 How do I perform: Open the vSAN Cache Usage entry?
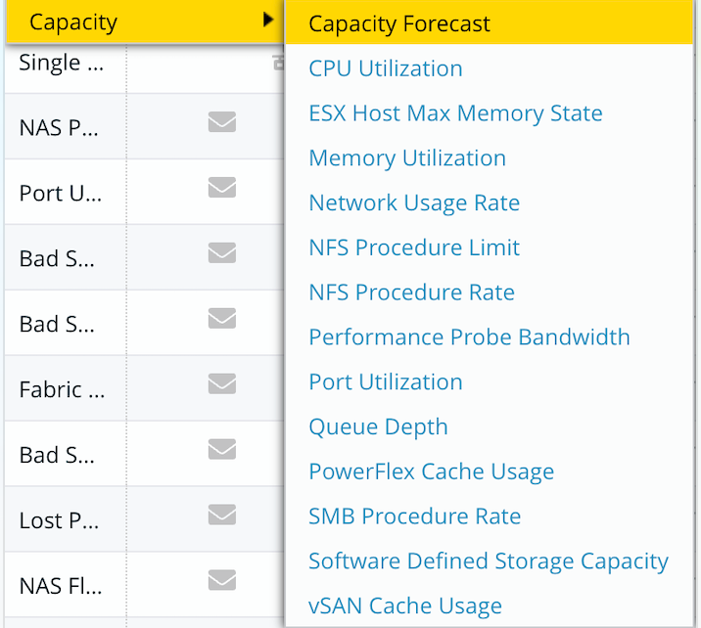(x=404, y=606)
